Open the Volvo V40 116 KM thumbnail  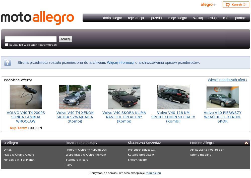173,97
